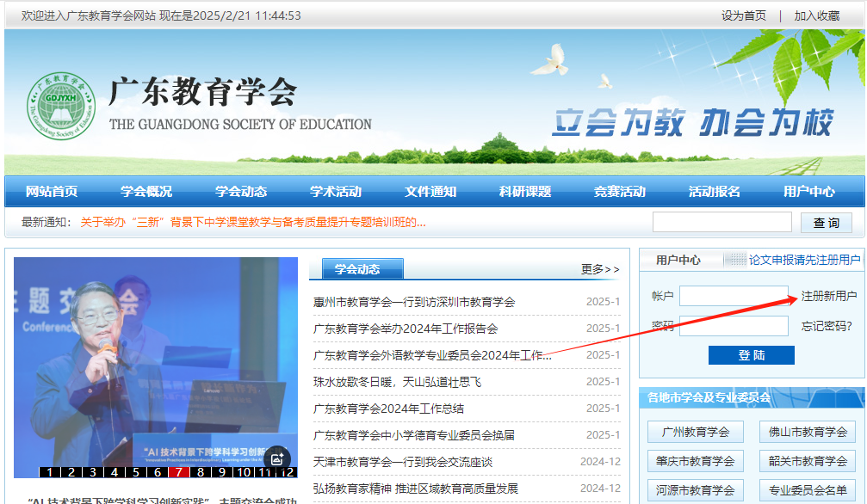Click the 论文申报请先注册用户 notice text
Screen dimensions: 867x504
coord(804,260)
